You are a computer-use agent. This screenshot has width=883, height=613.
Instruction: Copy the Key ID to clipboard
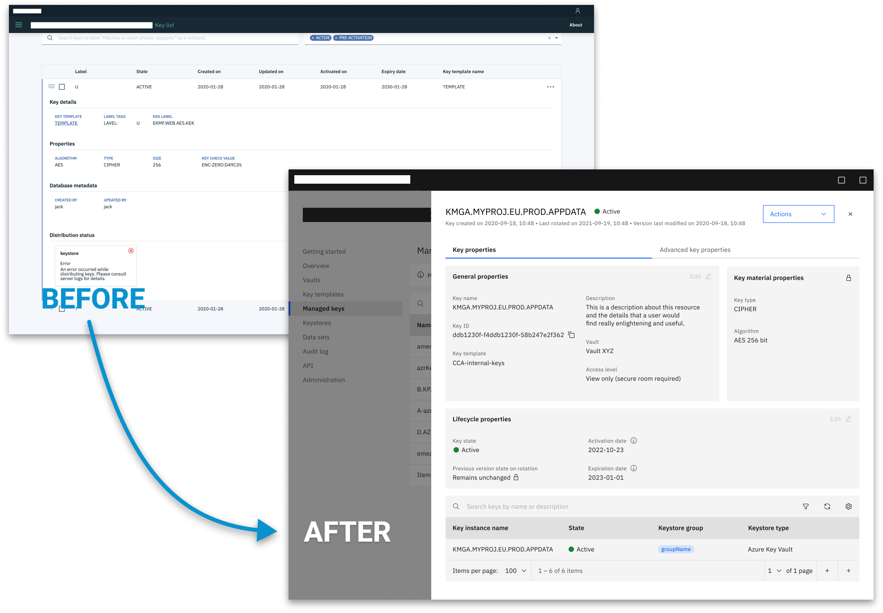(x=571, y=335)
